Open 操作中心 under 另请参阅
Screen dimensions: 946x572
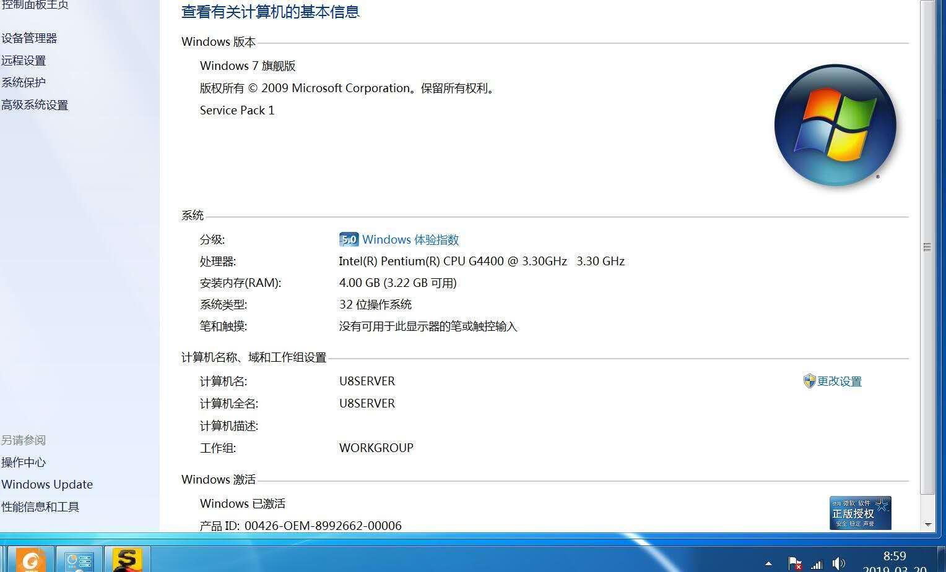click(24, 463)
